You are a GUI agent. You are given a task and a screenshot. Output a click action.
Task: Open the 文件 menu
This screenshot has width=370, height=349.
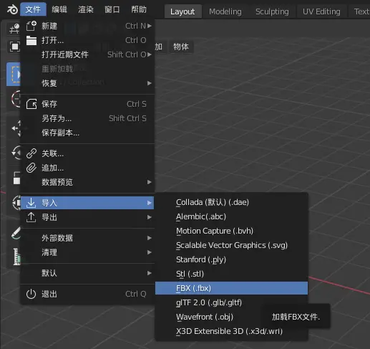(x=33, y=9)
